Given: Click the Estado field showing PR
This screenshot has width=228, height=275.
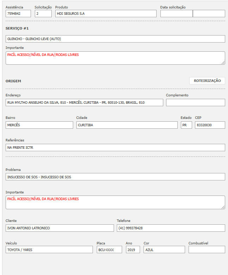Looking at the screenshot, I should [186, 125].
